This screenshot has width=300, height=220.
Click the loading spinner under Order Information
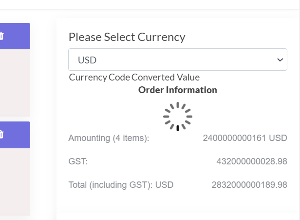coord(178,117)
